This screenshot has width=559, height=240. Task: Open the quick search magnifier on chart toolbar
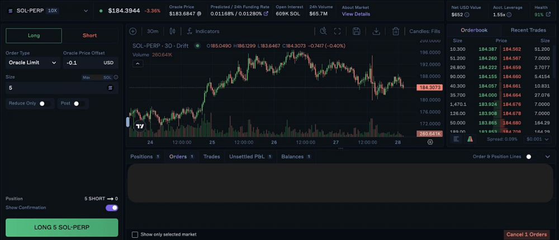(x=323, y=31)
